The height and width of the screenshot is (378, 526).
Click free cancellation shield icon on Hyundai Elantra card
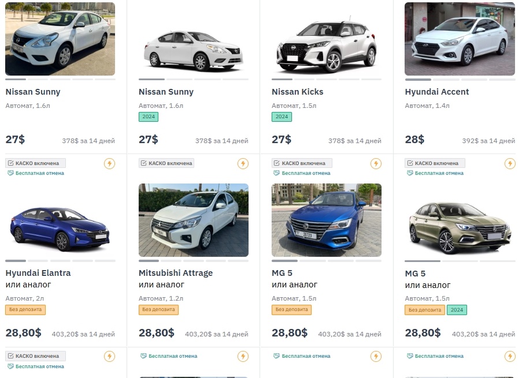pyautogui.click(x=10, y=173)
